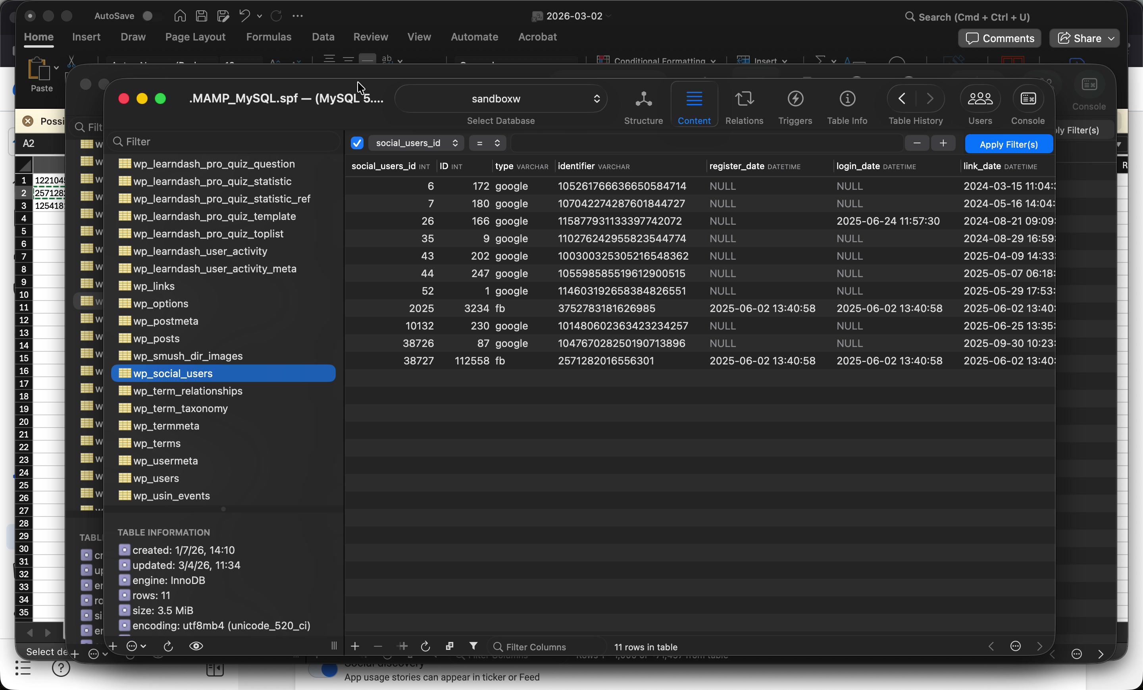The height and width of the screenshot is (690, 1143).
Task: Open the Excel Formulas tab
Action: coord(269,37)
